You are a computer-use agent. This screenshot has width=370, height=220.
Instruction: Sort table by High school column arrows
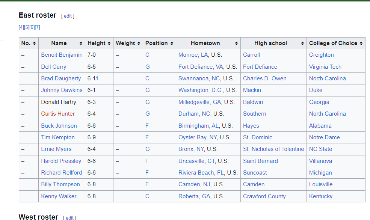302,44
